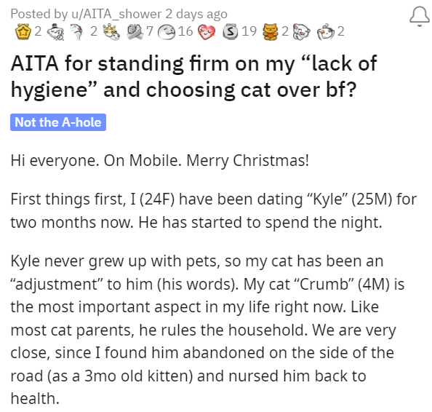The height and width of the screenshot is (412, 432).
Task: Click the notification bell icon
Action: 419,17
